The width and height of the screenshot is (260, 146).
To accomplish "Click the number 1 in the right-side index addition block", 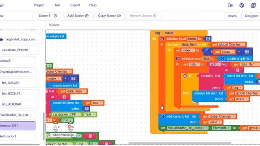I will [247, 52].
